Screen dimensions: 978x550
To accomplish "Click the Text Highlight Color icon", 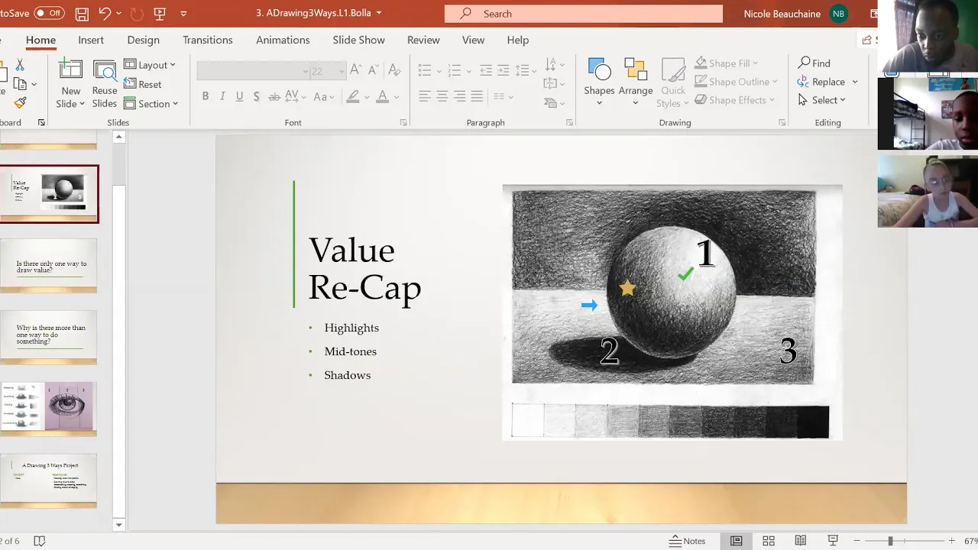I will (x=352, y=96).
